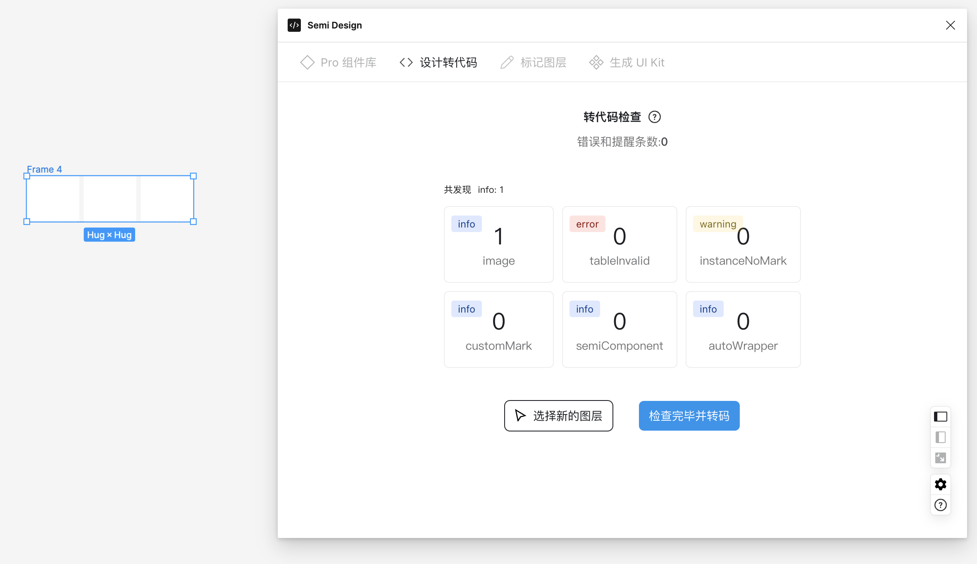Open the instanceNoMark warning card
This screenshot has width=977, height=564.
pyautogui.click(x=743, y=244)
